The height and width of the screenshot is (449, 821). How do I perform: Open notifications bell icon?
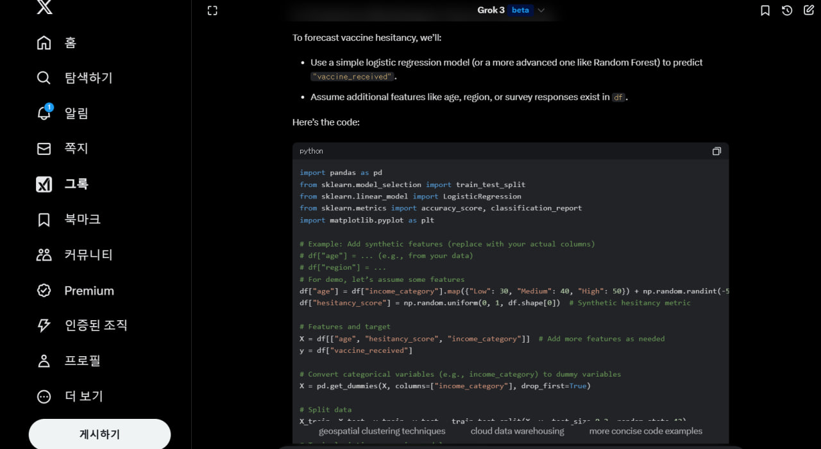point(44,113)
